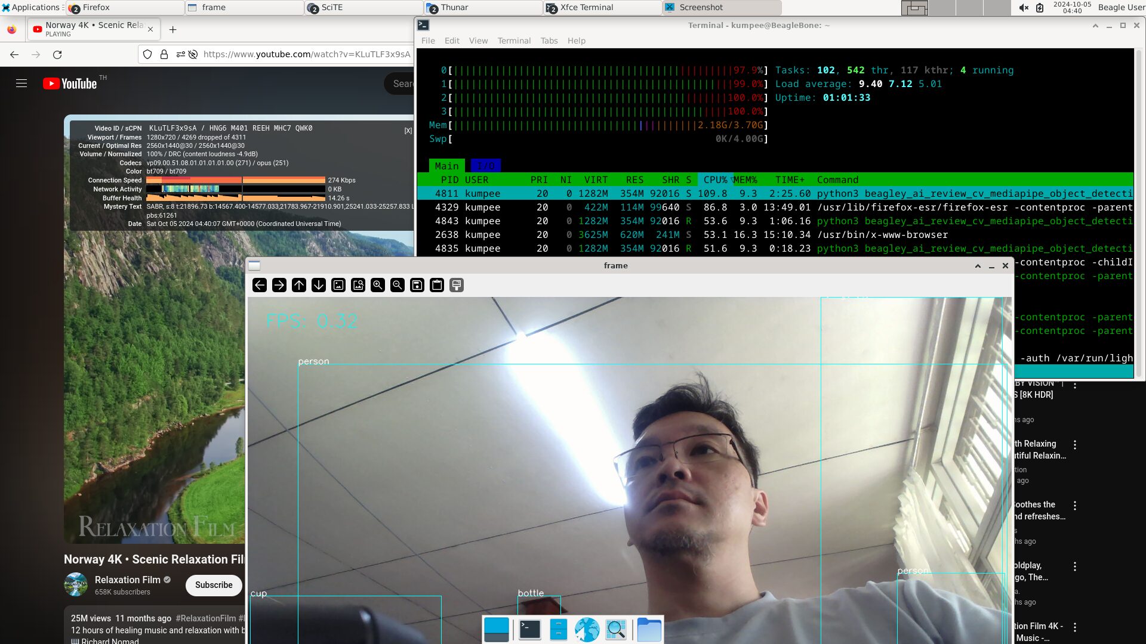Open the Terminal File menu
Image resolution: width=1146 pixels, height=644 pixels.
pyautogui.click(x=428, y=41)
